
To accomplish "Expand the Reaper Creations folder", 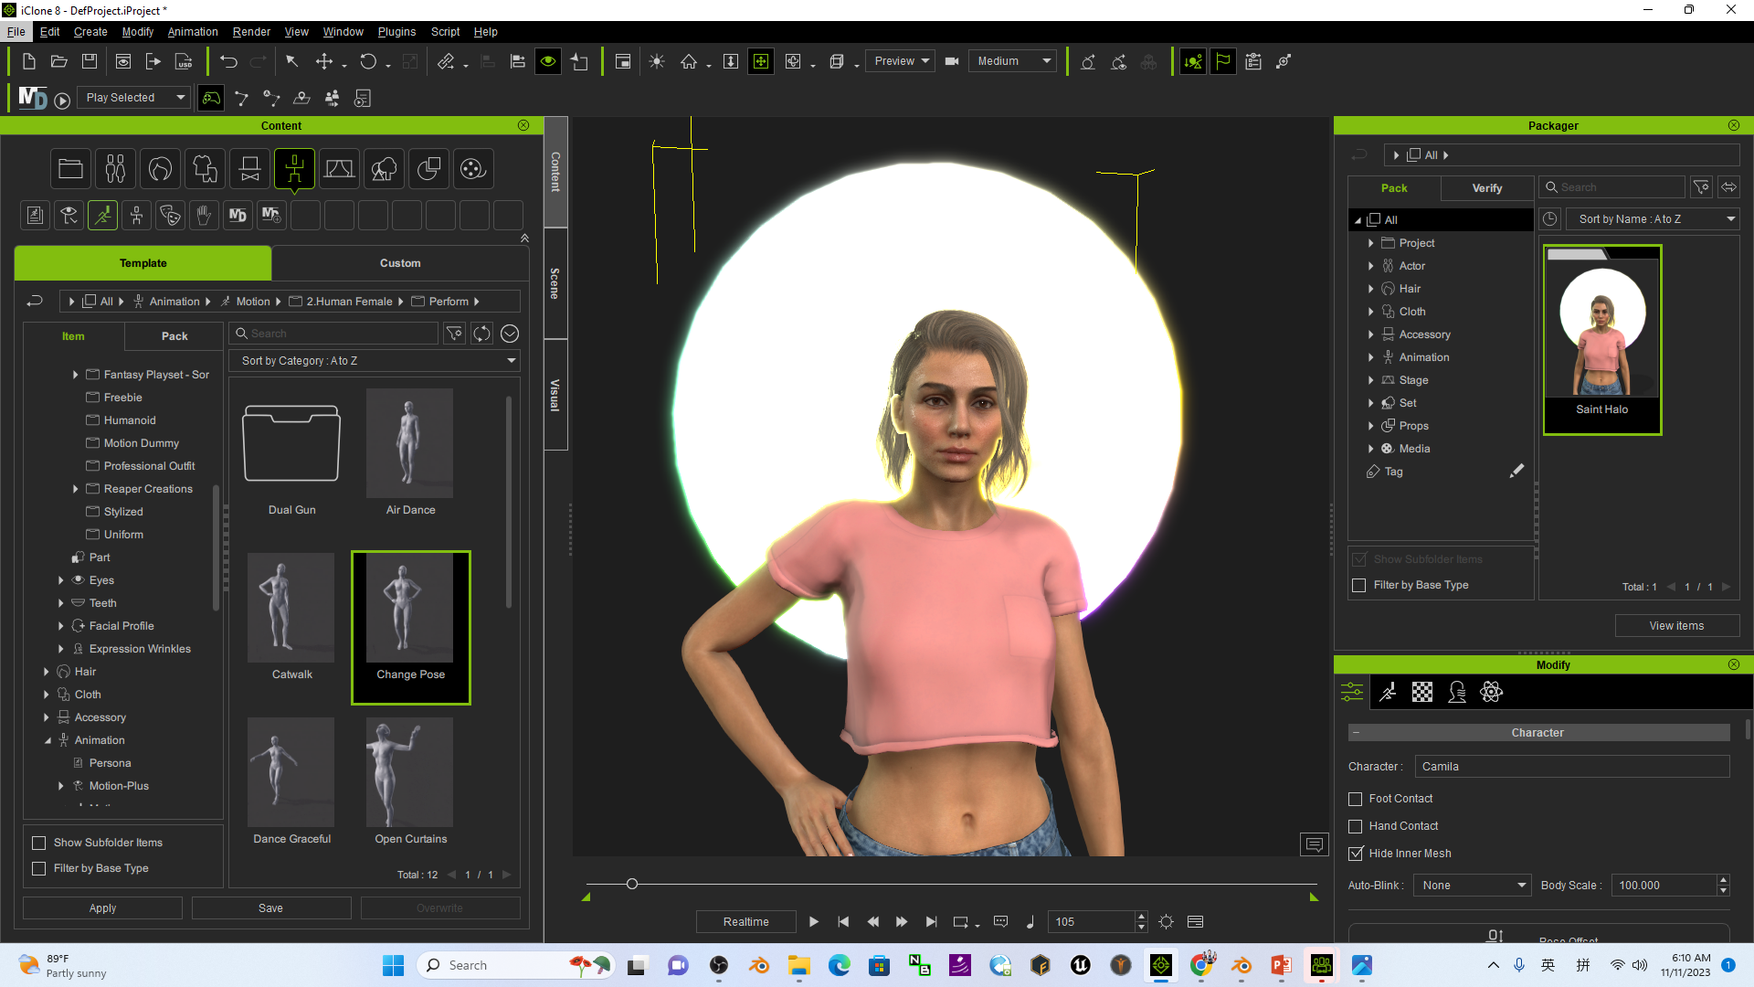I will coord(75,489).
